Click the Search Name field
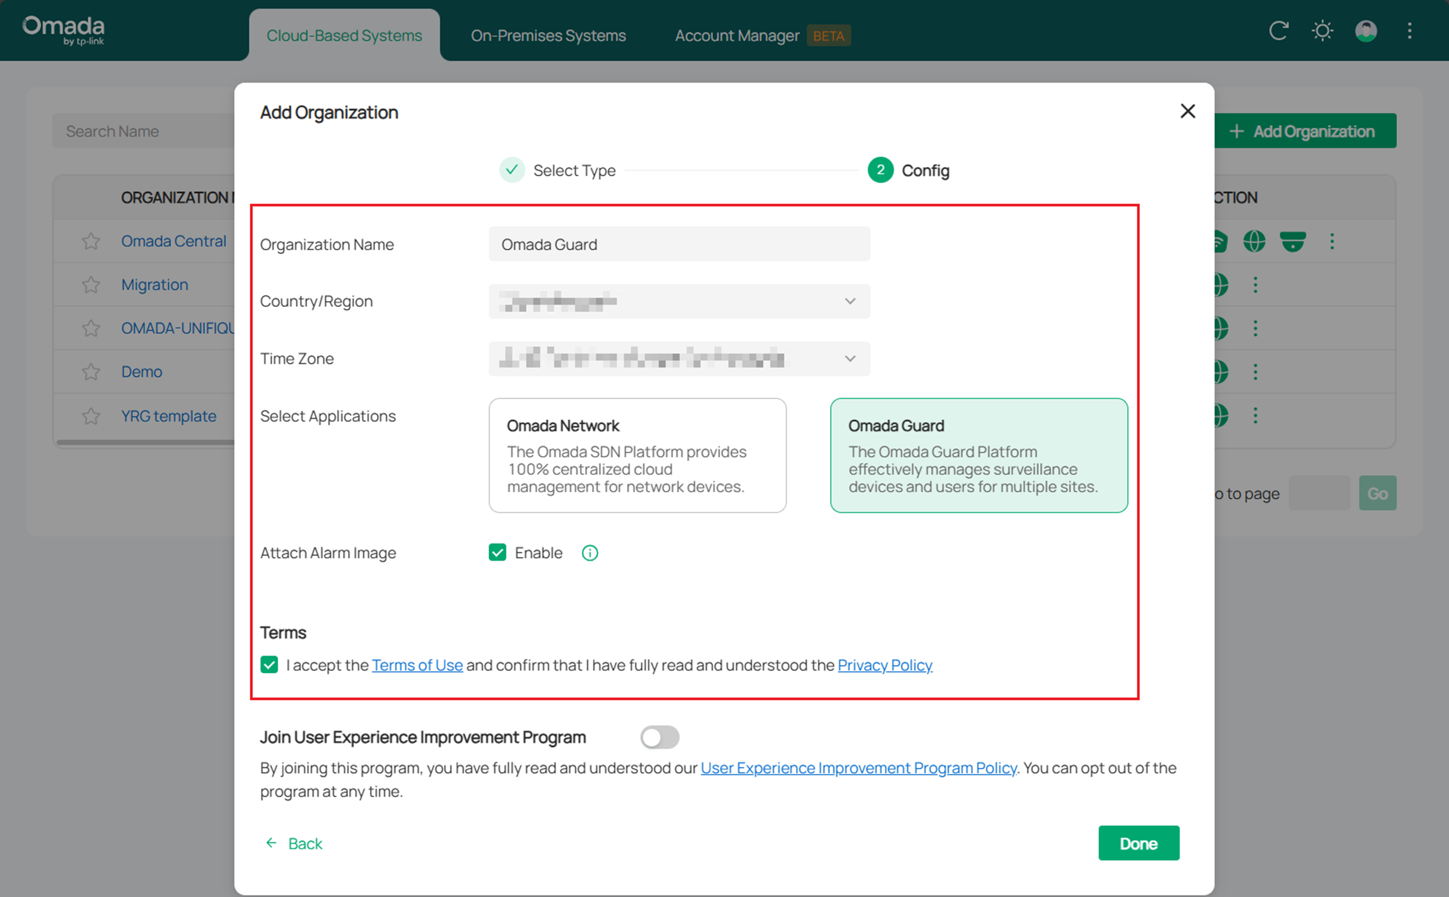Screen dimensions: 1449x897 pos(143,131)
